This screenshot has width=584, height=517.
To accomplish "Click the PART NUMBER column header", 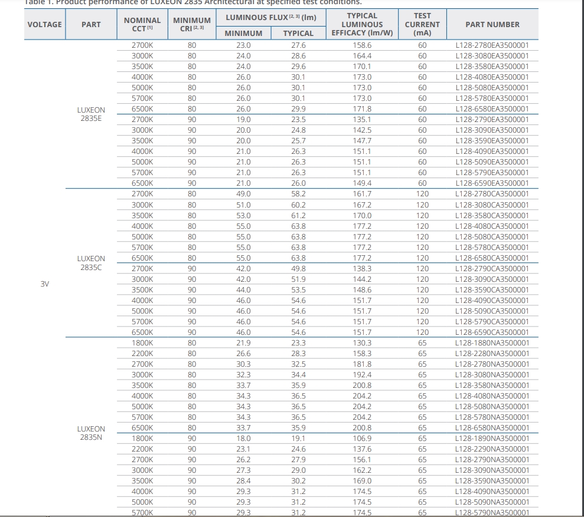I will click(492, 25).
